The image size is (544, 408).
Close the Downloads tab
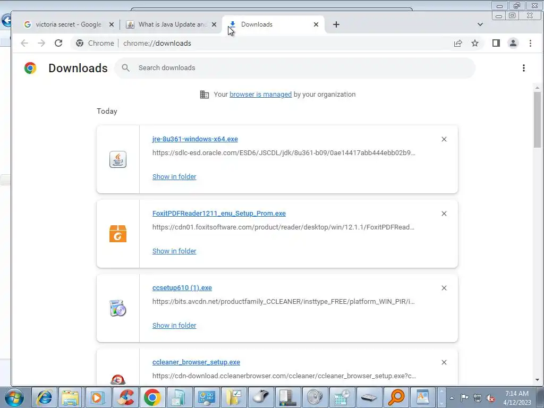pyautogui.click(x=316, y=24)
